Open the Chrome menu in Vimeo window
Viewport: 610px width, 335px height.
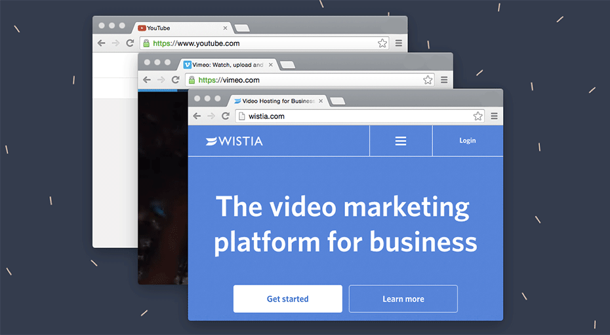point(444,80)
